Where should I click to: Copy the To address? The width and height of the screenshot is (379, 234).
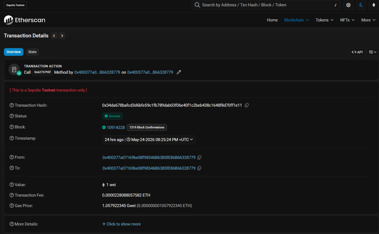tap(199, 168)
